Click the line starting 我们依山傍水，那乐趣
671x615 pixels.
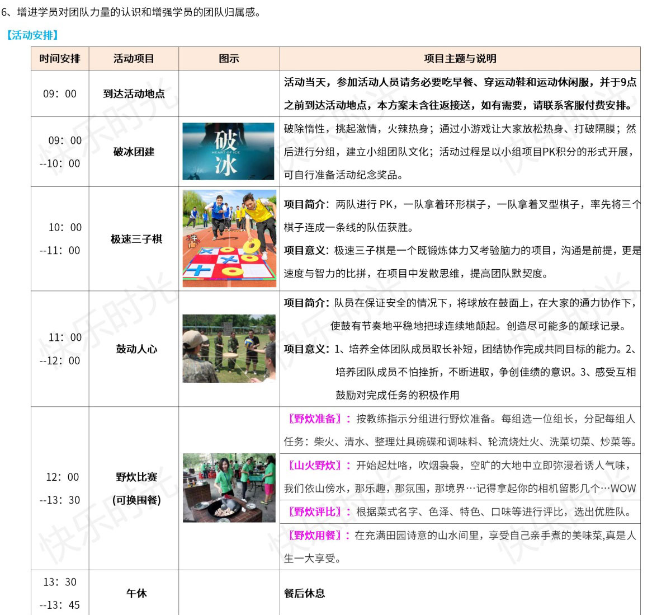pyautogui.click(x=460, y=488)
